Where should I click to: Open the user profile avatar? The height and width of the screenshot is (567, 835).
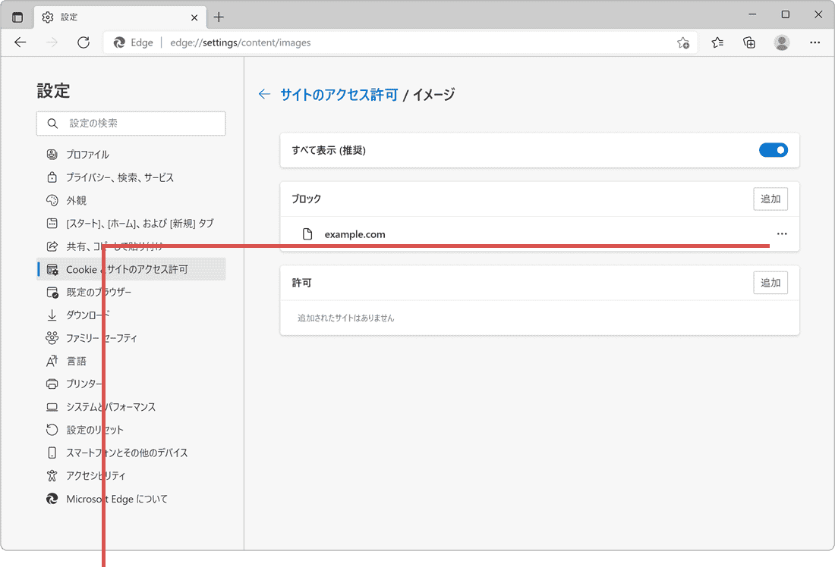782,42
